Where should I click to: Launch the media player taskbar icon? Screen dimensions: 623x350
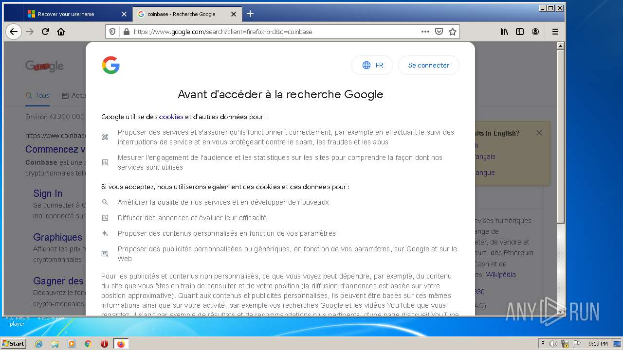(x=72, y=344)
